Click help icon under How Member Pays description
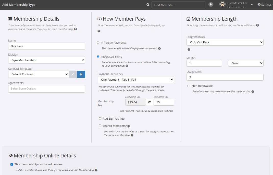Viewport: 273px width, 175px height. (99, 31)
